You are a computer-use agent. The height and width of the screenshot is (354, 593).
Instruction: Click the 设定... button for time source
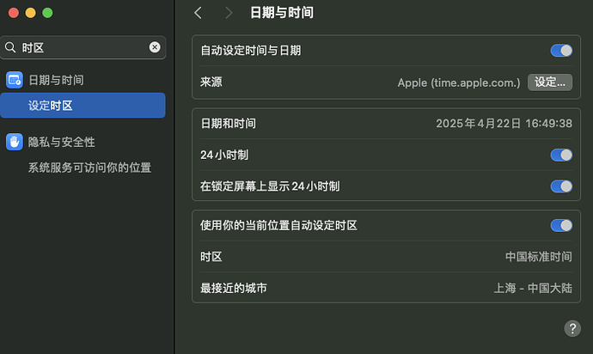tap(550, 82)
